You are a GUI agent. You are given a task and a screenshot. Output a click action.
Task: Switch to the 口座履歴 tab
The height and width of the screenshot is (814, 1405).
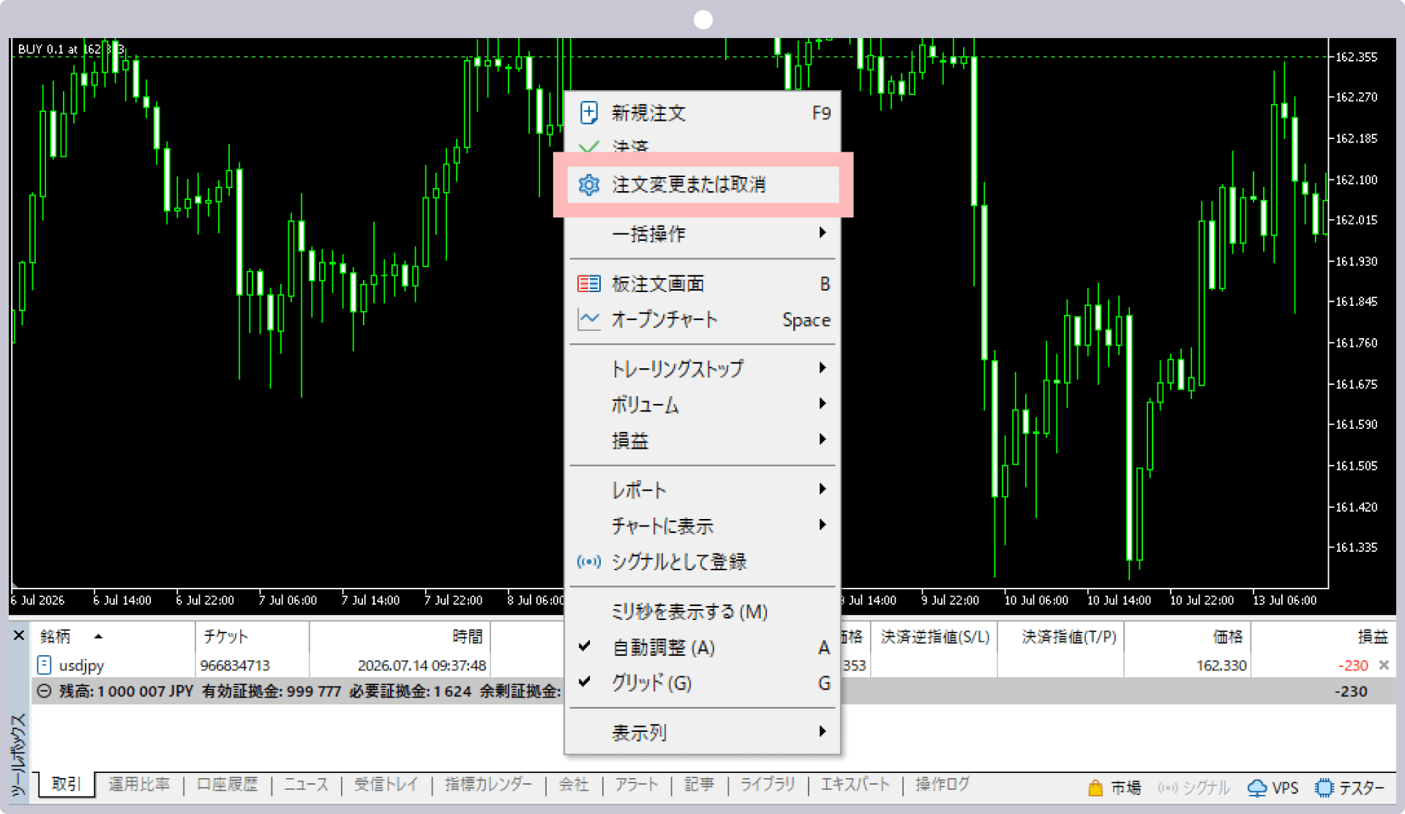coord(227,784)
